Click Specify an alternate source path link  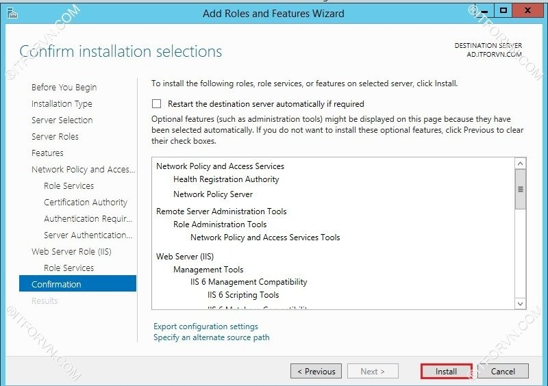click(x=211, y=337)
